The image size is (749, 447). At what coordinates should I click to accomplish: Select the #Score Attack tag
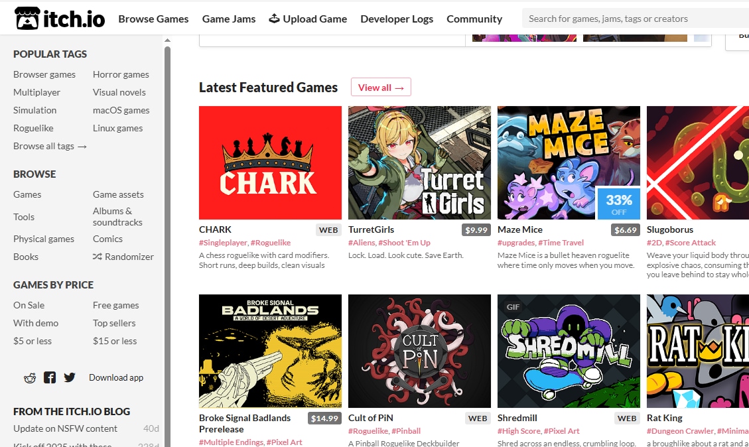tap(690, 243)
